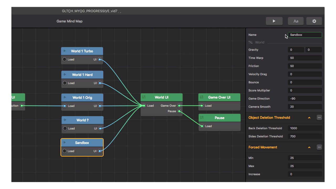Select the World ? node header
The height and width of the screenshot is (189, 336).
point(82,120)
